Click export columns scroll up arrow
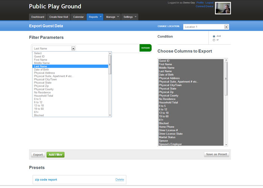Viewport: 263px width, 188px height. coord(226,60)
